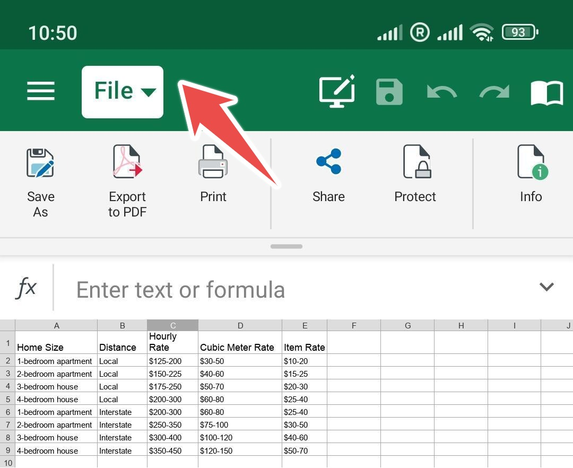
Task: Select cell with '$75-100'
Action: 240,424
